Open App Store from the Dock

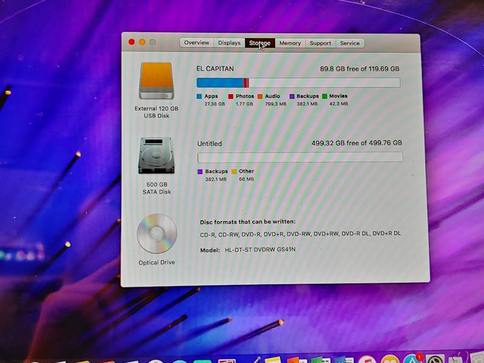tap(411, 359)
